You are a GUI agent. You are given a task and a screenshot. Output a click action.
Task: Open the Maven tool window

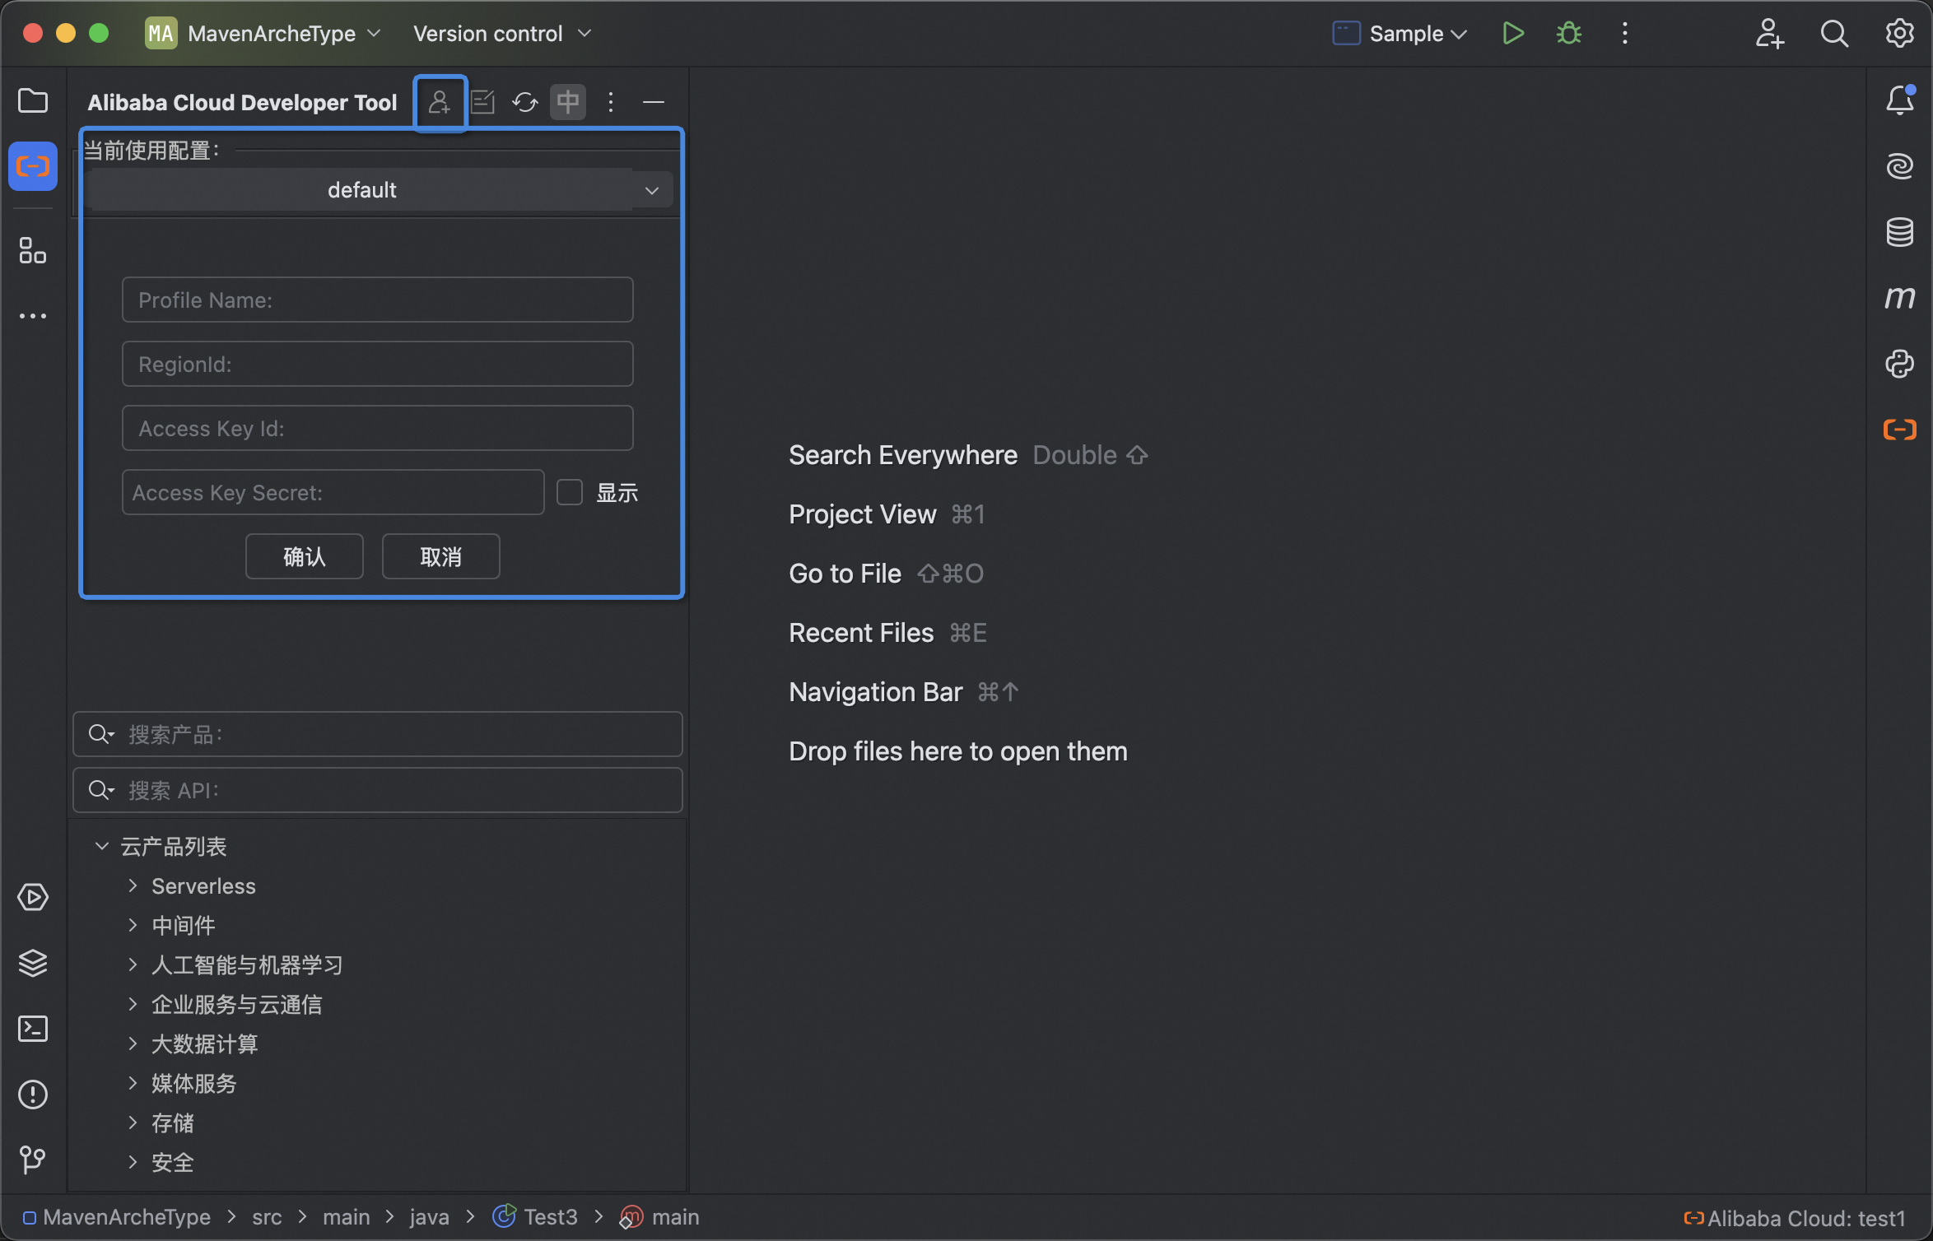(1900, 298)
